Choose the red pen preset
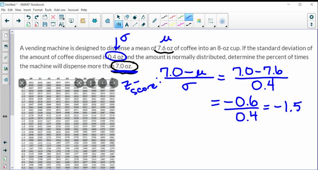 tap(173, 17)
